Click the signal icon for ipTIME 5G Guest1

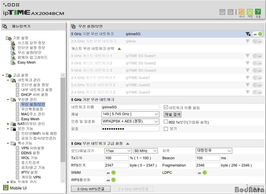click(x=247, y=56)
